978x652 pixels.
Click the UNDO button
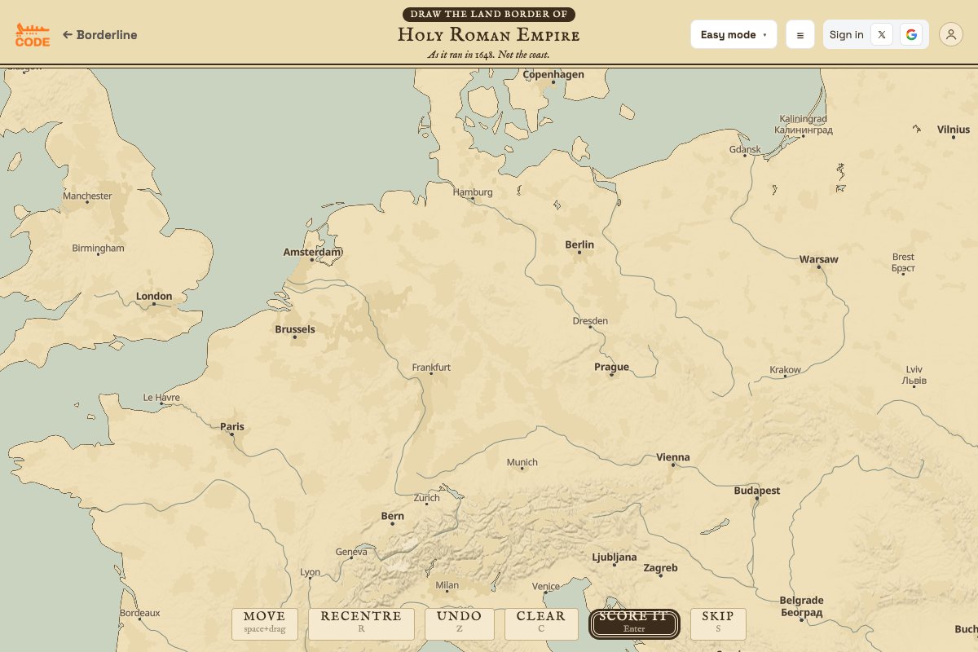460,623
